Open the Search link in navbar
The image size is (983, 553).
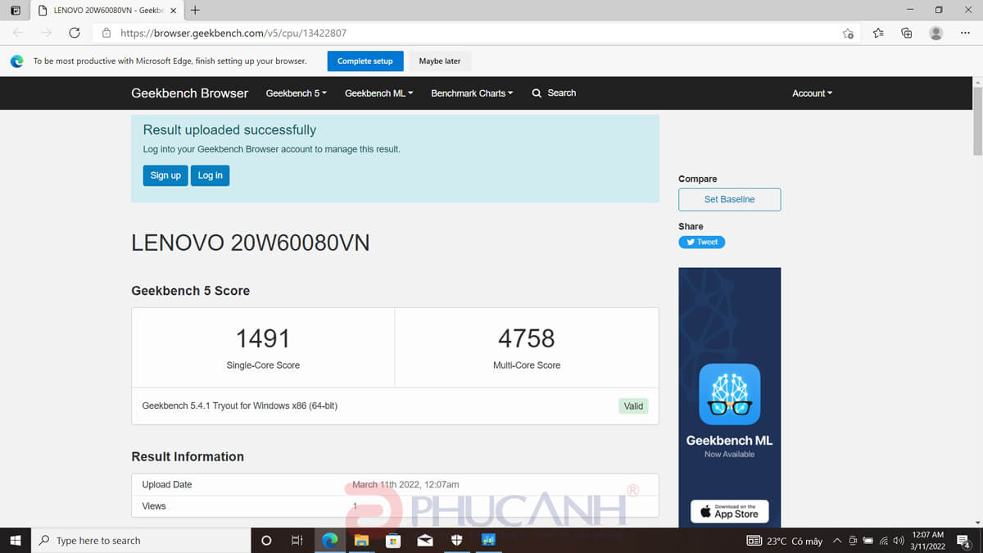(x=554, y=93)
